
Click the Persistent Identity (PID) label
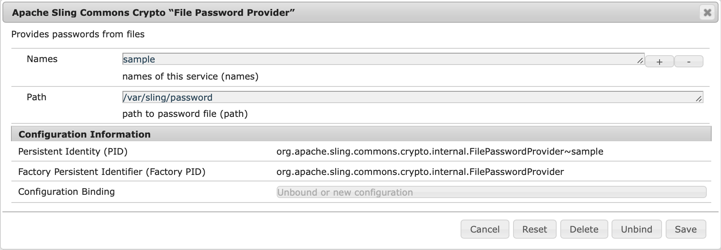point(73,152)
